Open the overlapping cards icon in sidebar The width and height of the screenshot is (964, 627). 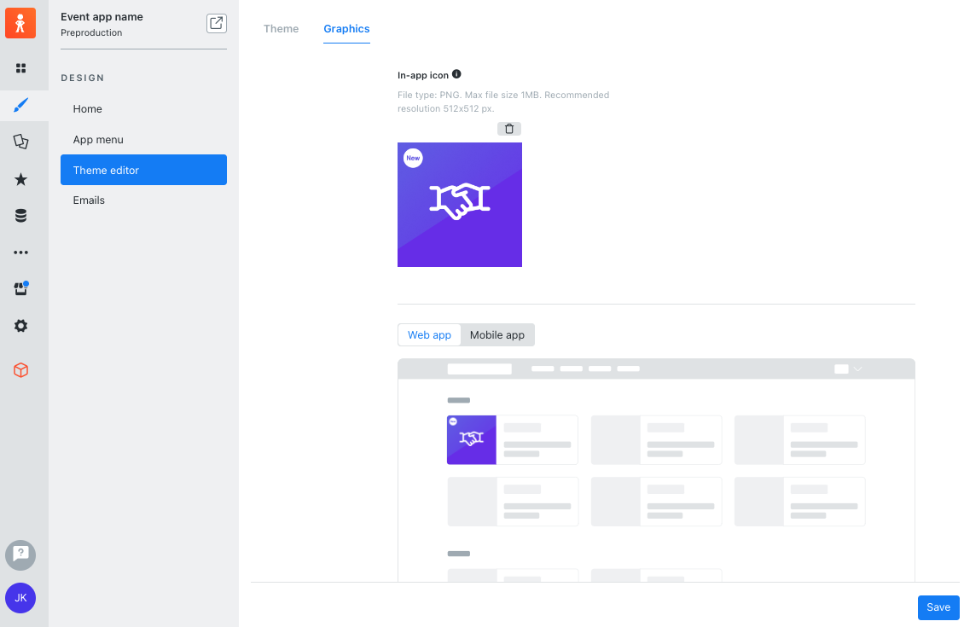21,142
